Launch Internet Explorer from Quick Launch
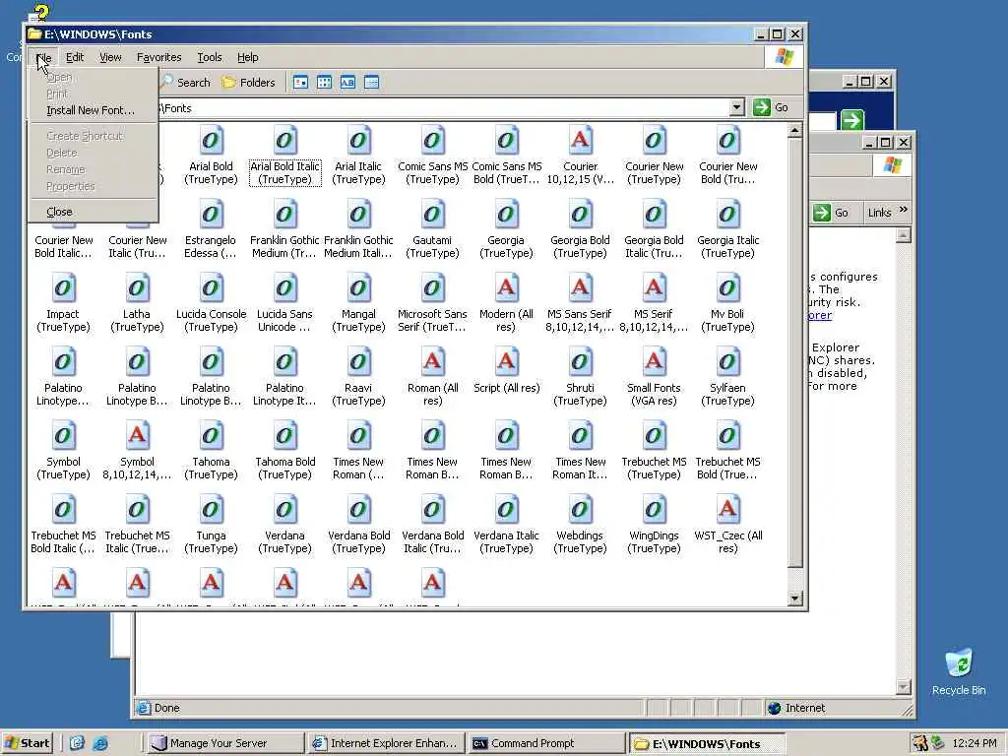The image size is (1008, 756). click(x=100, y=744)
